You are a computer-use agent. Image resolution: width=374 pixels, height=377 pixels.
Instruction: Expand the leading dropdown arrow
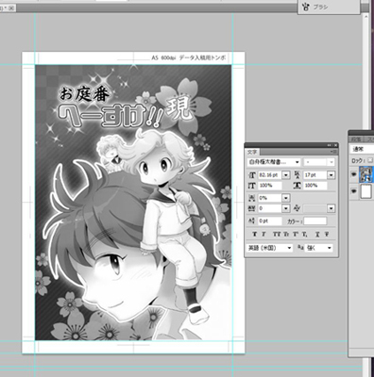[331, 175]
